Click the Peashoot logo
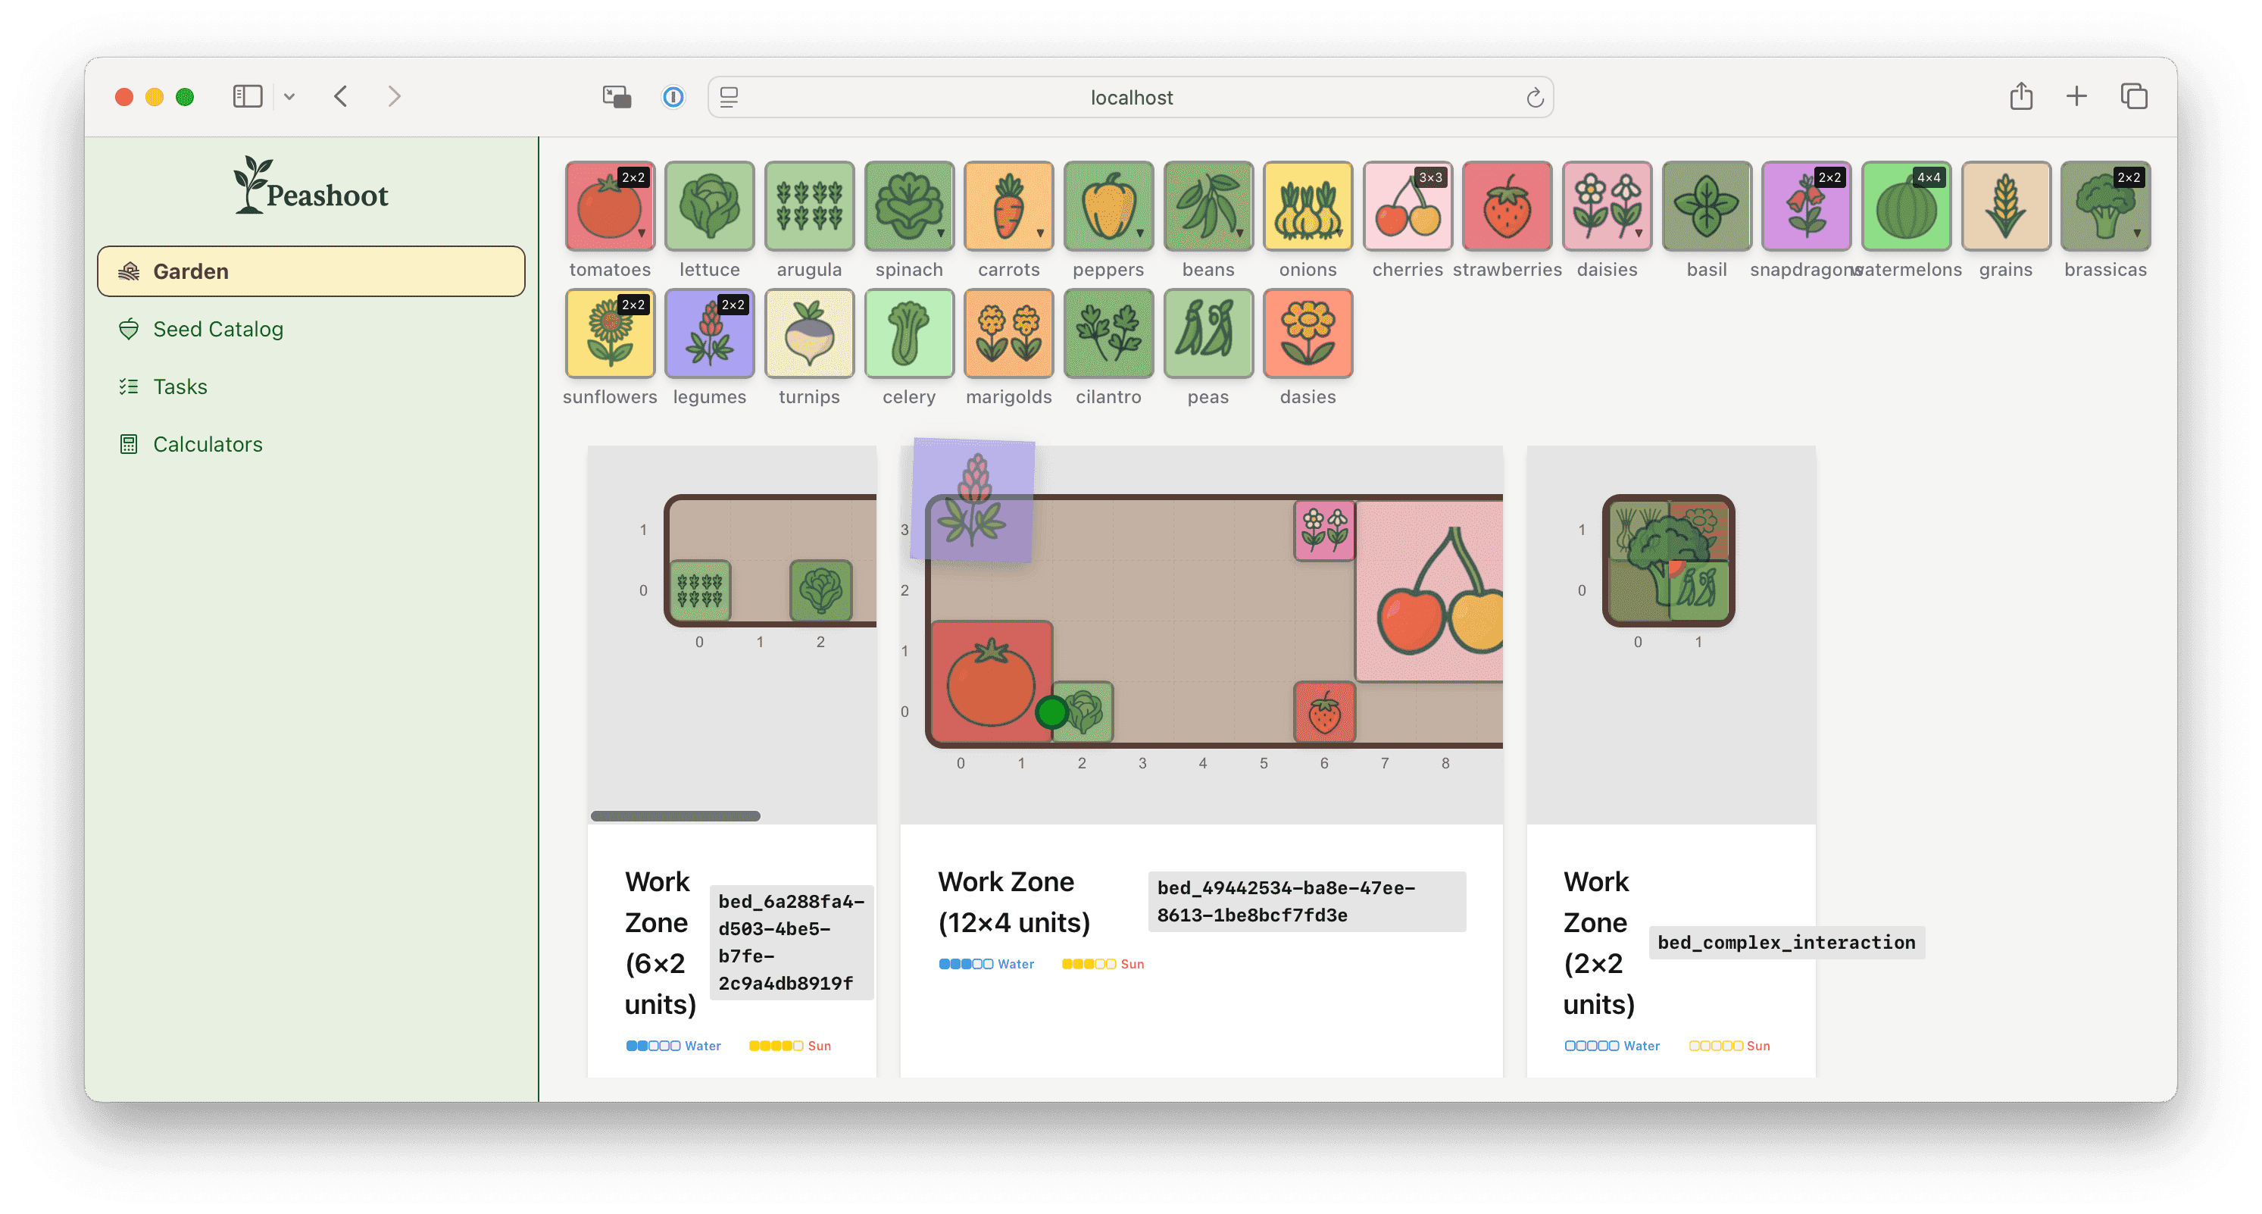Viewport: 2262px width, 1214px height. point(311,186)
